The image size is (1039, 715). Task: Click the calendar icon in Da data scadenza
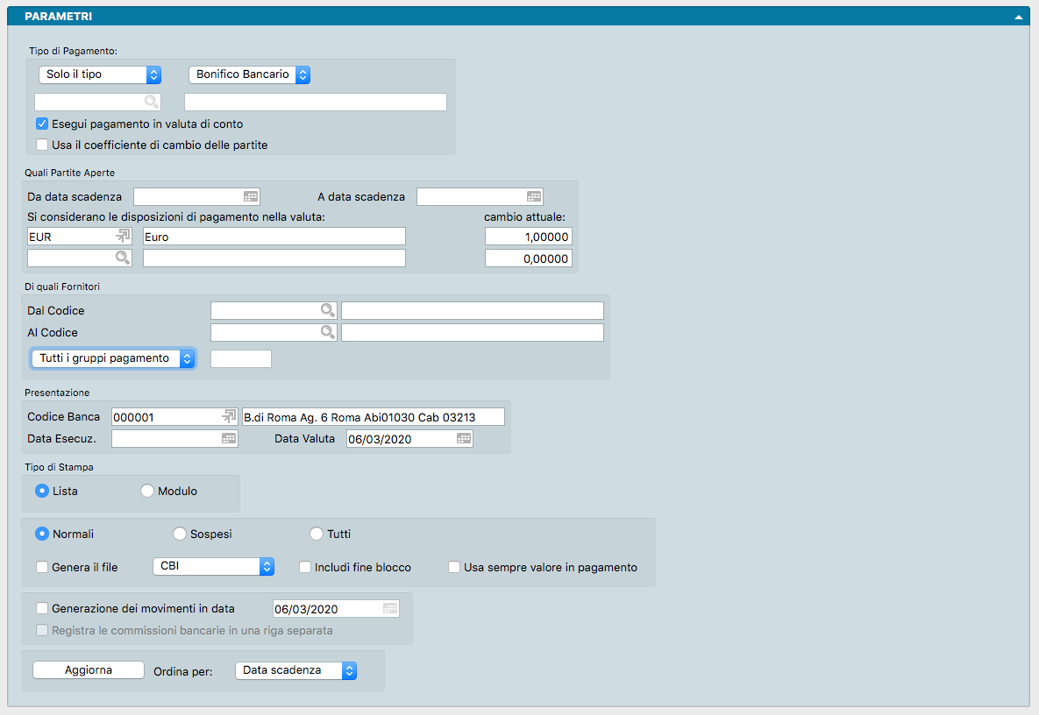[251, 197]
